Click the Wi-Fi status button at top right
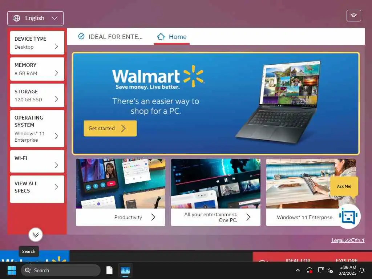Image resolution: width=372 pixels, height=279 pixels. [x=353, y=16]
